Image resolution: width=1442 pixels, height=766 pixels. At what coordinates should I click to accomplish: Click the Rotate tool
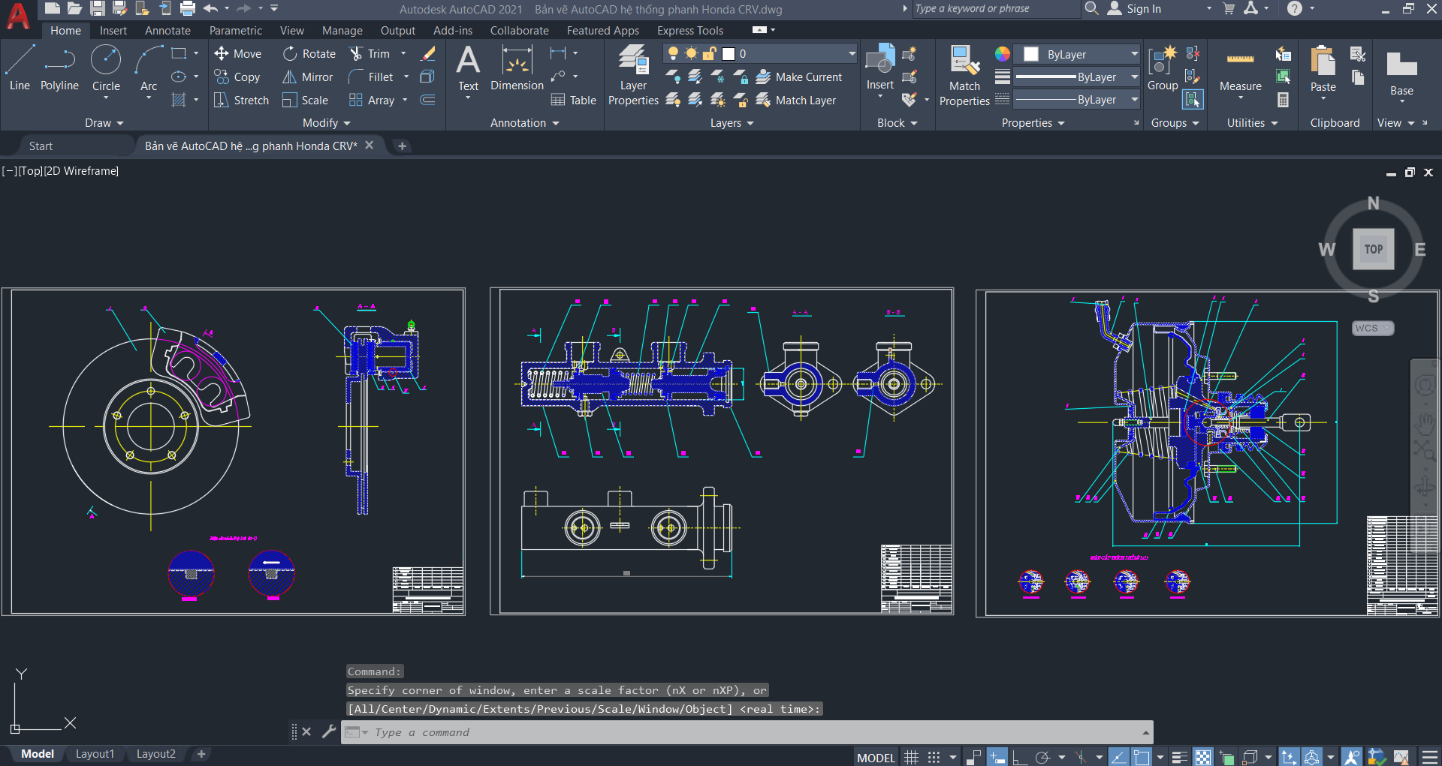click(x=309, y=54)
